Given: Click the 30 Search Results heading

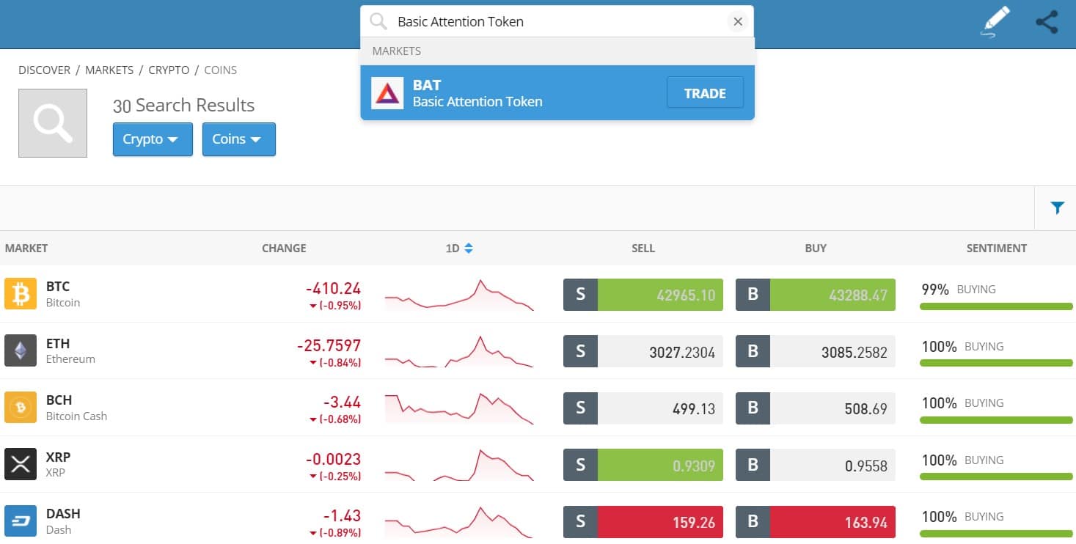Looking at the screenshot, I should 183,106.
